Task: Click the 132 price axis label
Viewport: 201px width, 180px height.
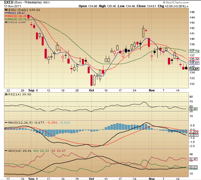Action: coord(192,84)
